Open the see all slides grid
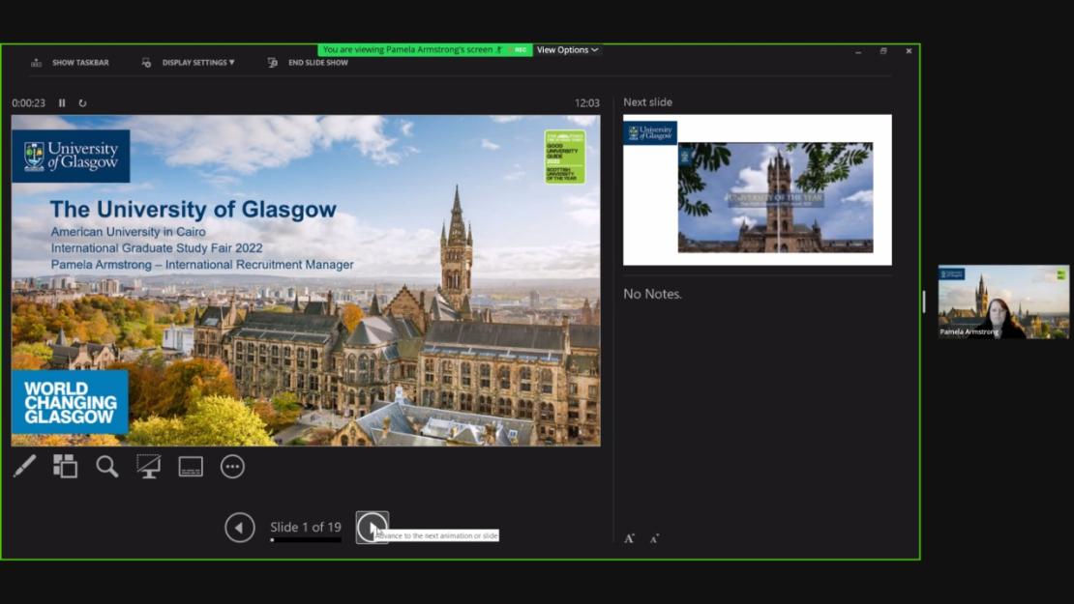This screenshot has height=604, width=1074. pyautogui.click(x=65, y=467)
